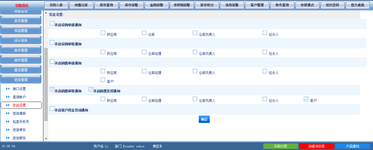Click arrow icon beside 短信模板

[8, 113]
